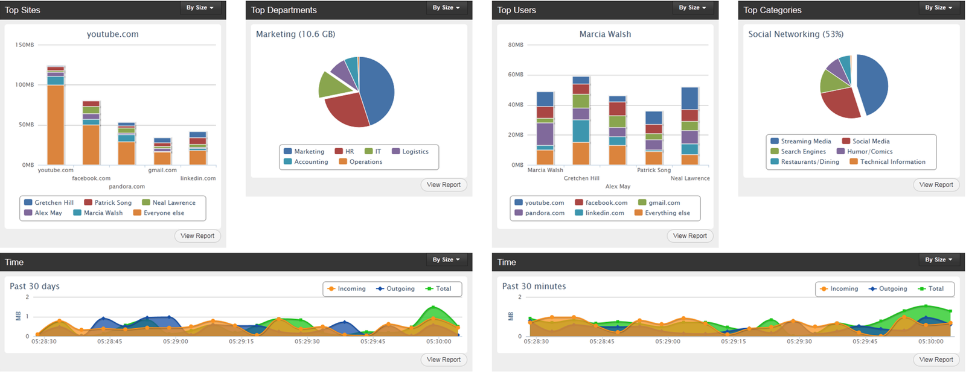
Task: Click the red Social Media pie slice in Top Categories
Action: click(842, 104)
